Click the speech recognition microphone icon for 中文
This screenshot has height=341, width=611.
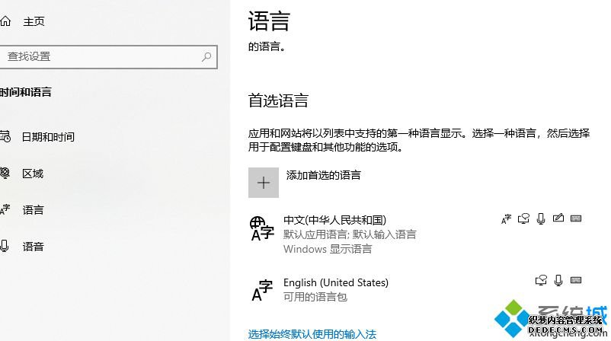[541, 218]
